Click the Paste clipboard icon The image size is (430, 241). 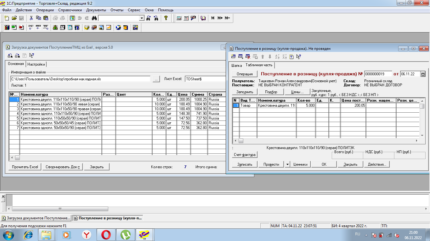(x=46, y=18)
